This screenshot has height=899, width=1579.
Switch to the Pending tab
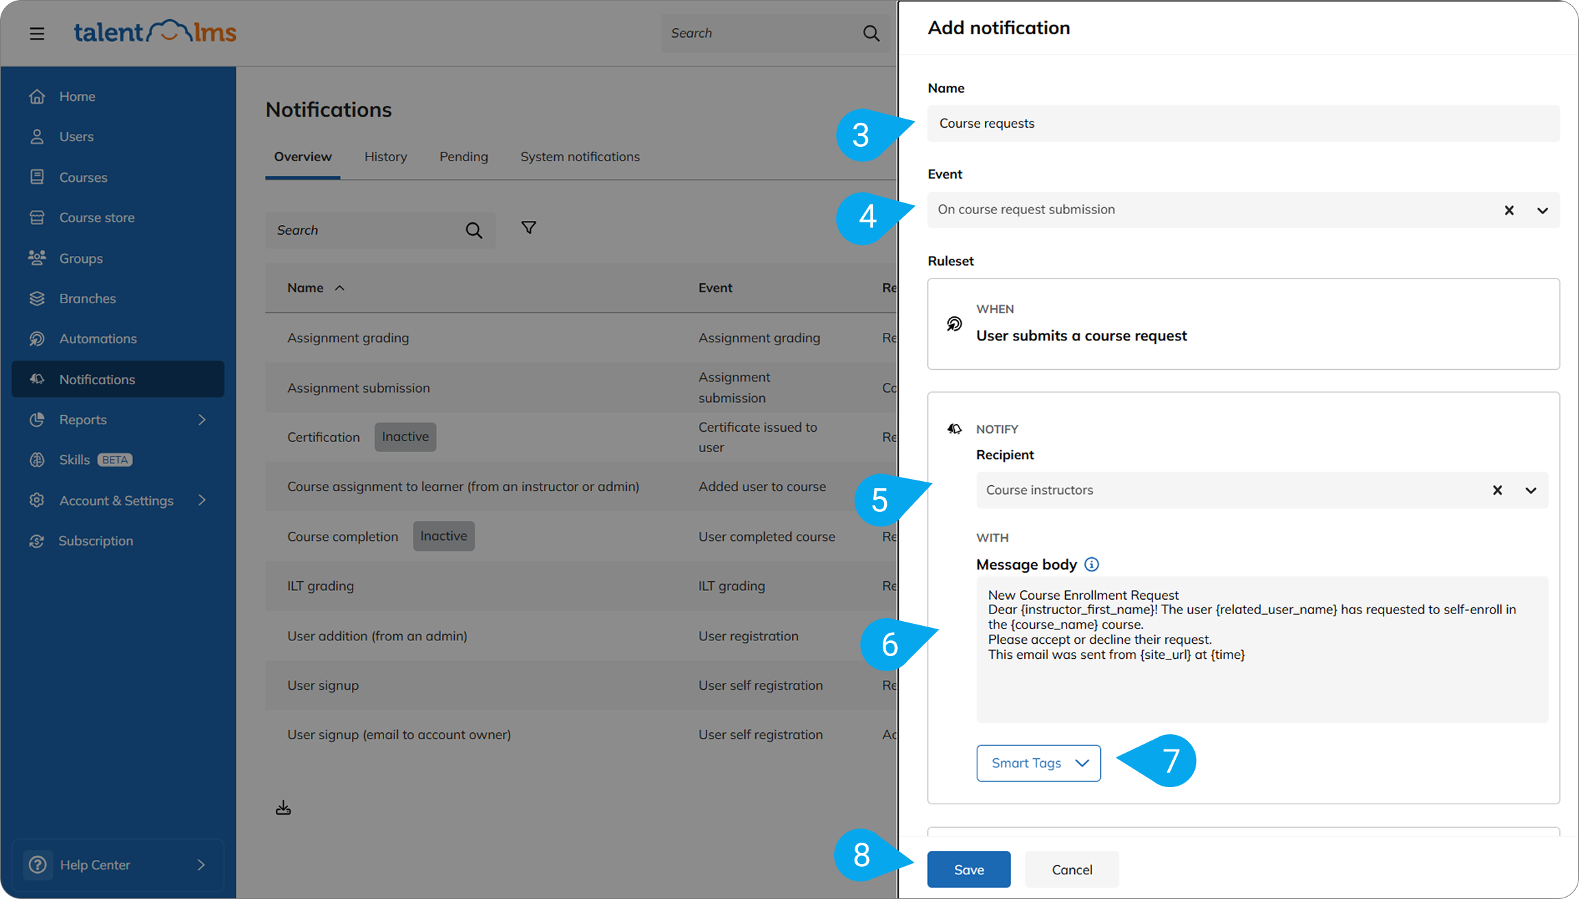point(464,156)
